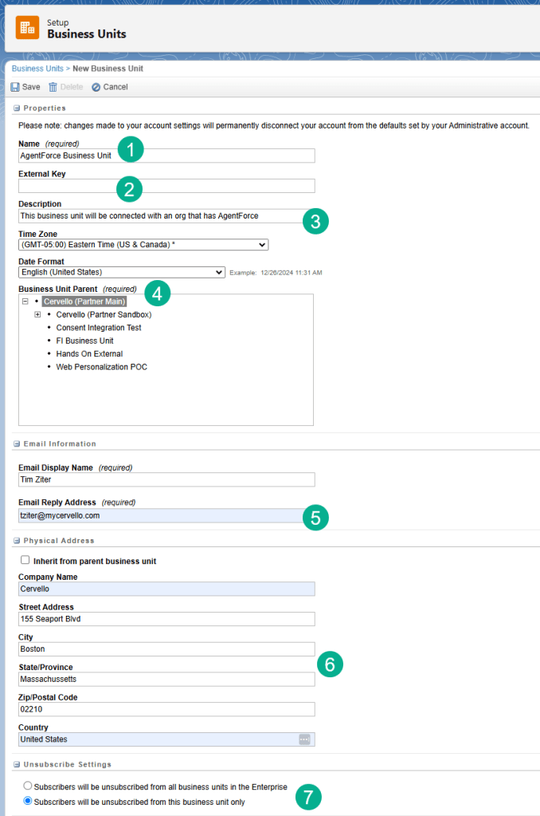The image size is (540, 816).
Task: Click the External Key input field
Action: [166, 186]
